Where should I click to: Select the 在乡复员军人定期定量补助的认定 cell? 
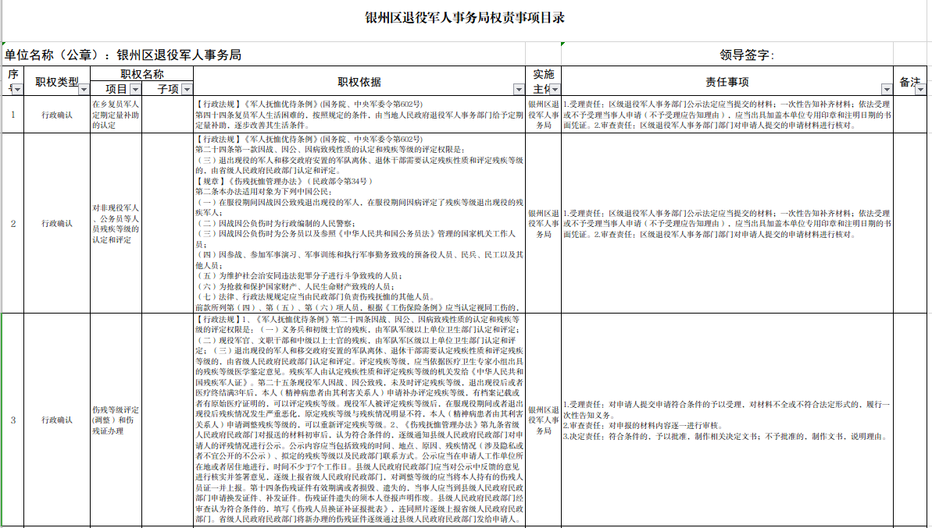pos(116,115)
